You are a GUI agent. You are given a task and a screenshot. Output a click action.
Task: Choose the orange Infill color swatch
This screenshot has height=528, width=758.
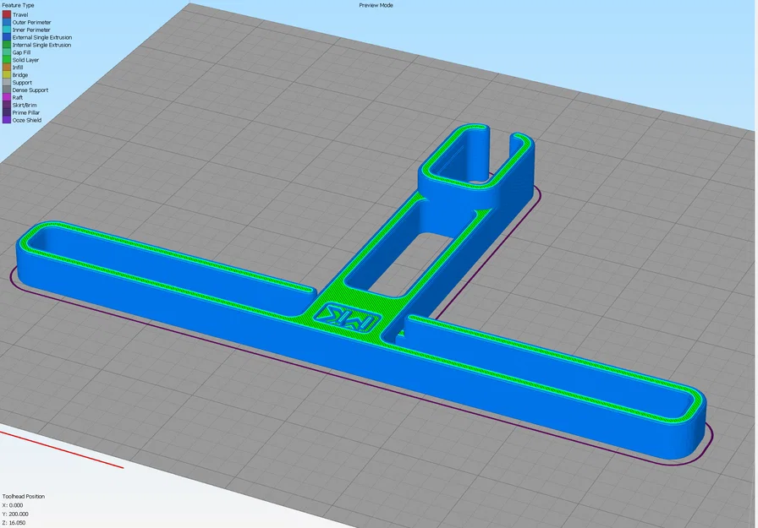tap(6, 68)
